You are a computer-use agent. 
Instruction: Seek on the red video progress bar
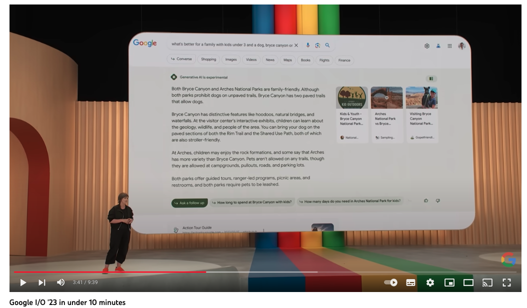click(110, 272)
